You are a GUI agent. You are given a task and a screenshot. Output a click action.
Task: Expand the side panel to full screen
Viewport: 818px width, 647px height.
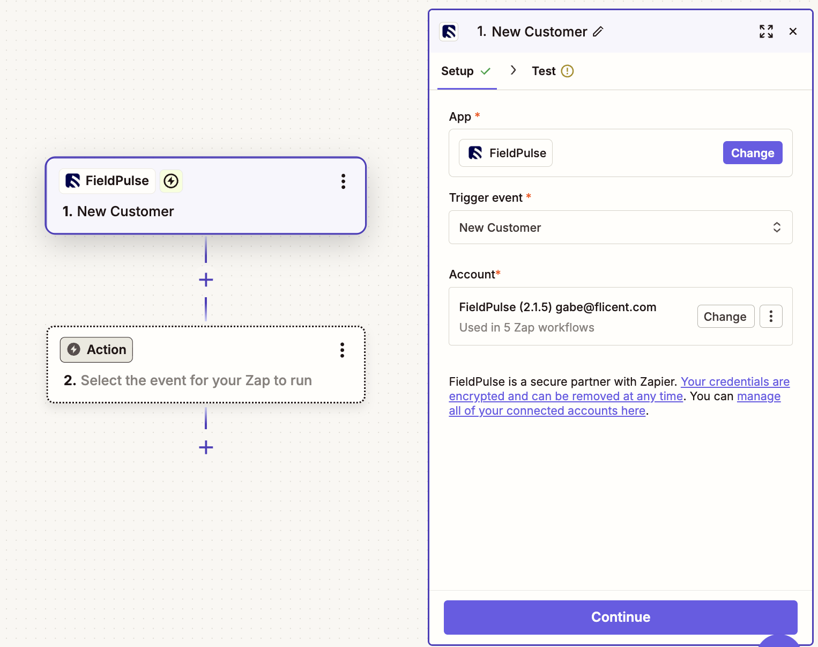pos(766,32)
